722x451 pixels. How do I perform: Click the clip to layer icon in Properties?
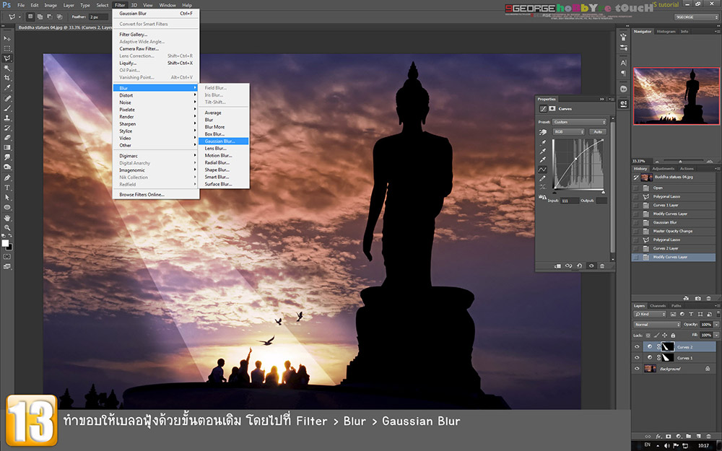coord(557,266)
